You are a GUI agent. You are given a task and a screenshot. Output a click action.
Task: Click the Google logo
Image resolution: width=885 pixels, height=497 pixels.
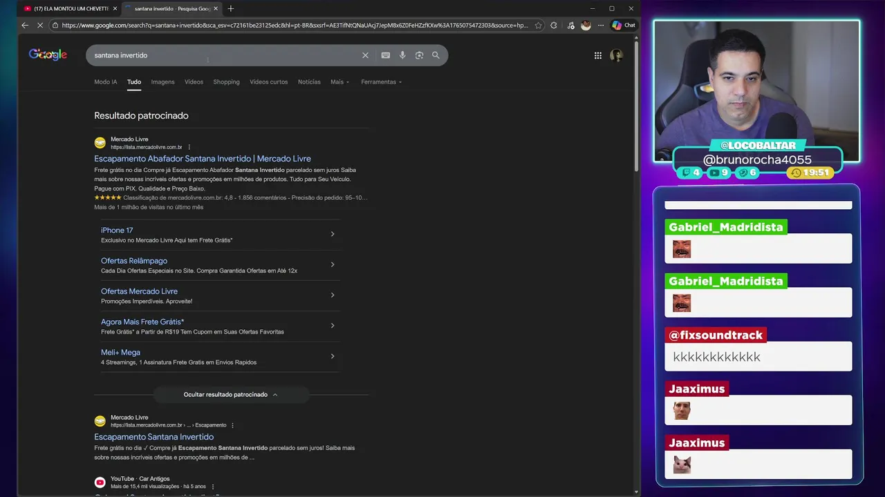click(48, 55)
